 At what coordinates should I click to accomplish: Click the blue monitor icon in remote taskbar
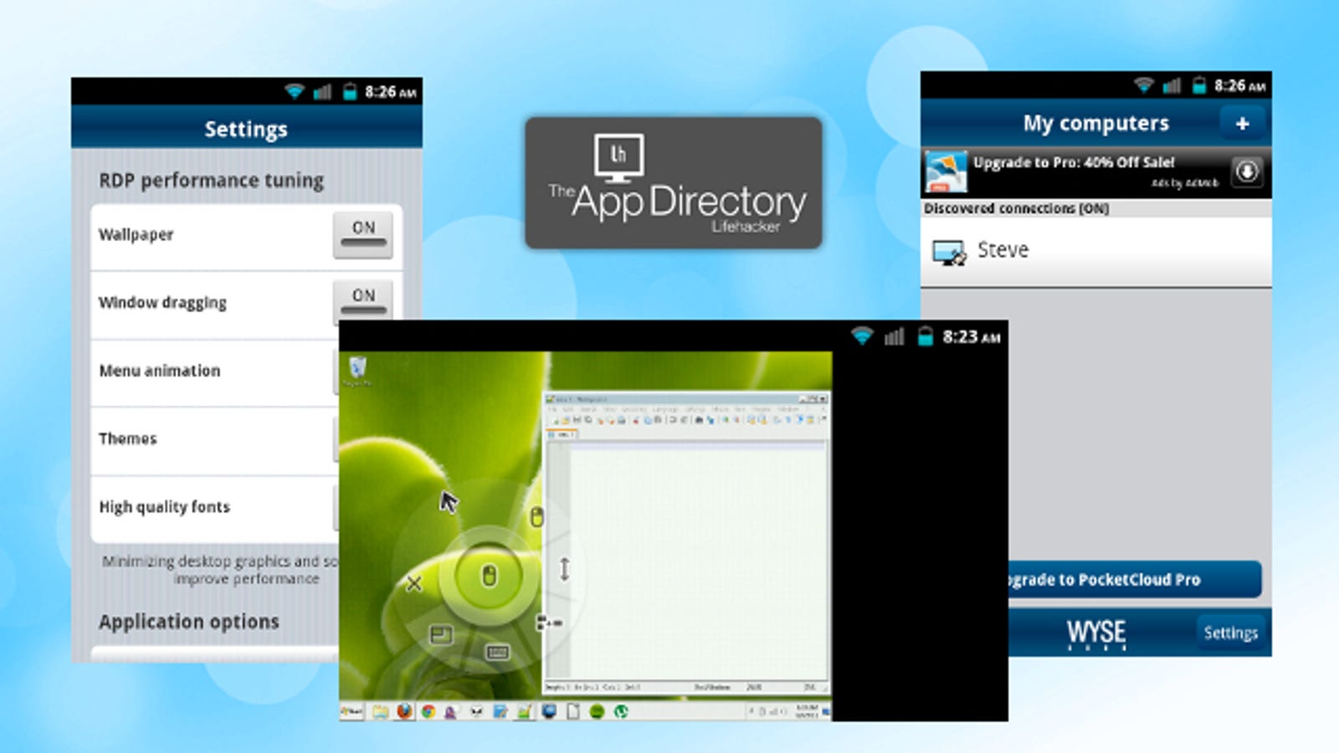[x=549, y=711]
